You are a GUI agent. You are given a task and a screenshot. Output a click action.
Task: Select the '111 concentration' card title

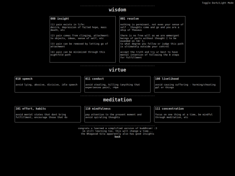169,109
